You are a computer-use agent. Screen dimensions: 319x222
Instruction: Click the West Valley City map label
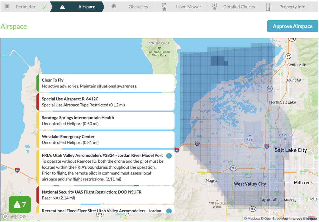[x=250, y=184]
